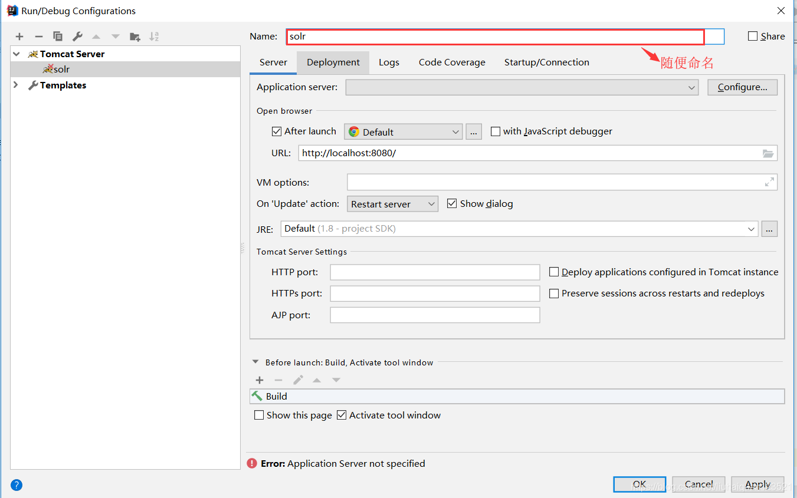Open the Restart server update action dropdown
This screenshot has width=797, height=498.
click(x=393, y=204)
